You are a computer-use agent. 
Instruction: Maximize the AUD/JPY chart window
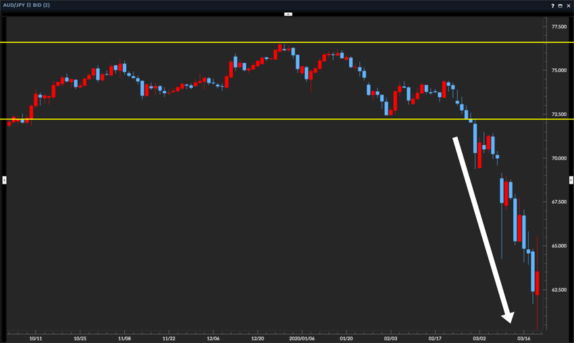[x=560, y=5]
